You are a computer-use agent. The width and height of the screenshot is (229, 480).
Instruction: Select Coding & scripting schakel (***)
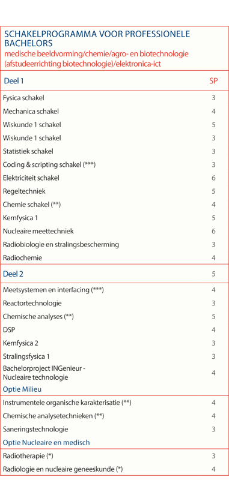49,164
